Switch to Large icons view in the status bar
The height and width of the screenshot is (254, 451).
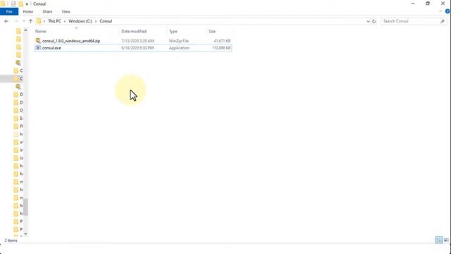point(446,240)
